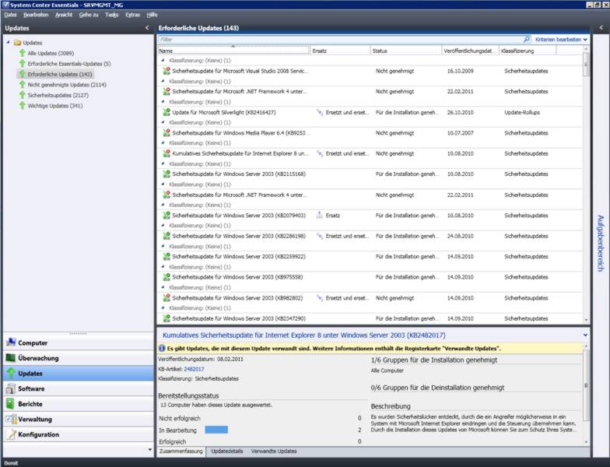Switch to the Updatedetails tab
The width and height of the screenshot is (610, 467).
[x=227, y=451]
